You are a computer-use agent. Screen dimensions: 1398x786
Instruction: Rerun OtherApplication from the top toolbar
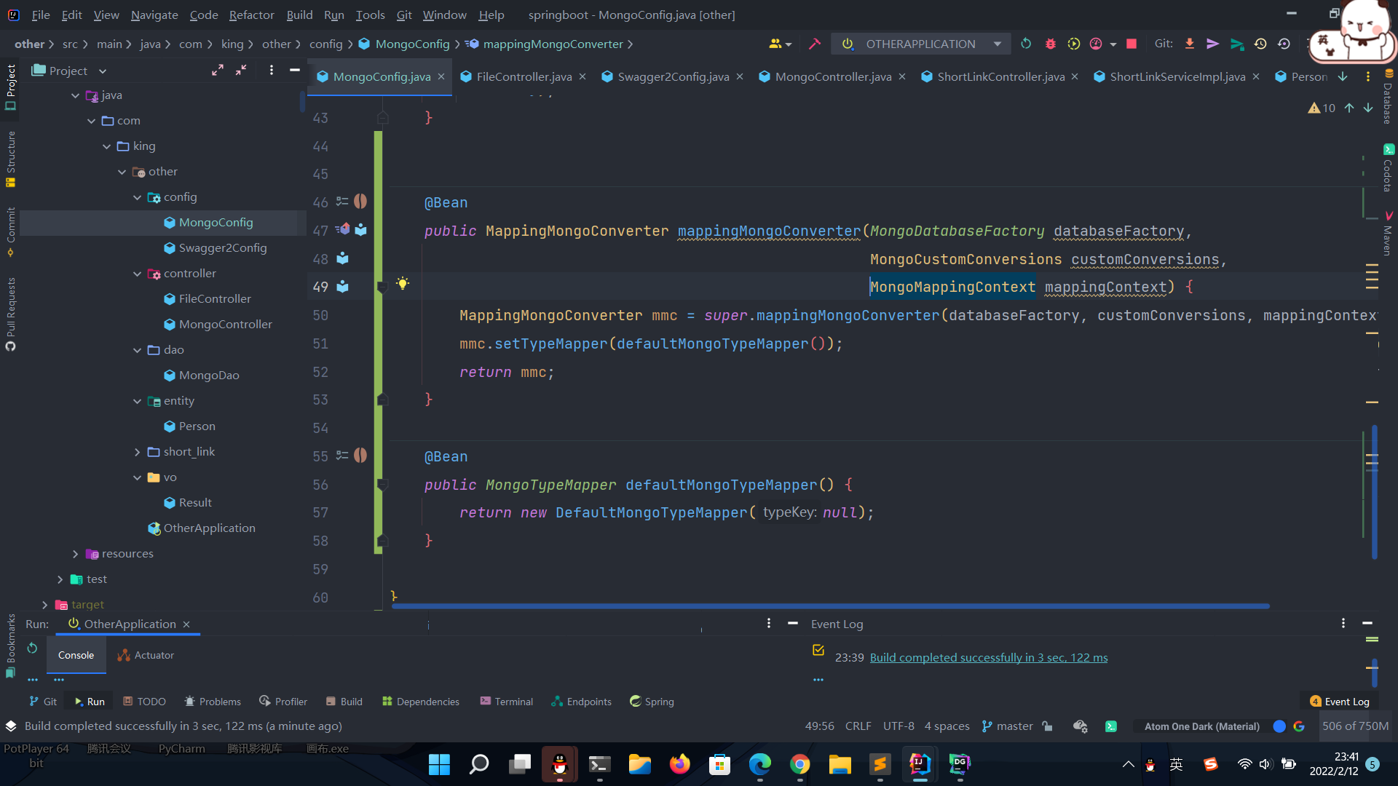(1026, 44)
